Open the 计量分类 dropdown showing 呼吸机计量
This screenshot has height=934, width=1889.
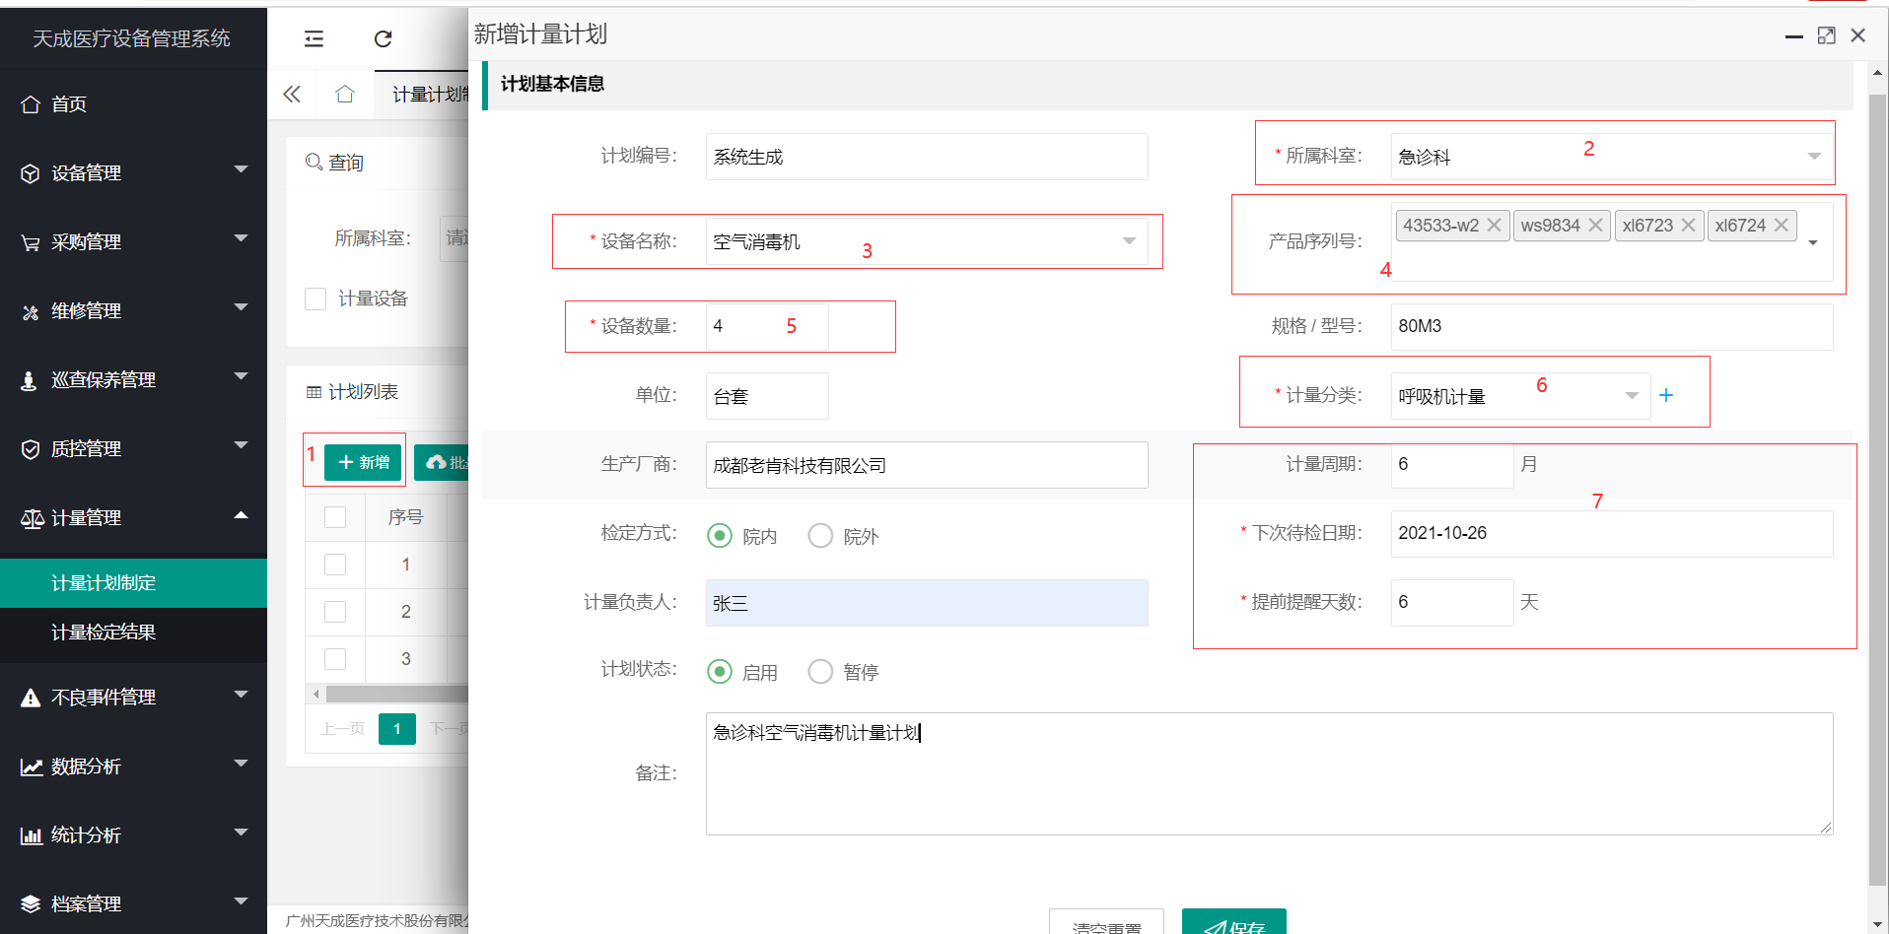click(x=1520, y=396)
